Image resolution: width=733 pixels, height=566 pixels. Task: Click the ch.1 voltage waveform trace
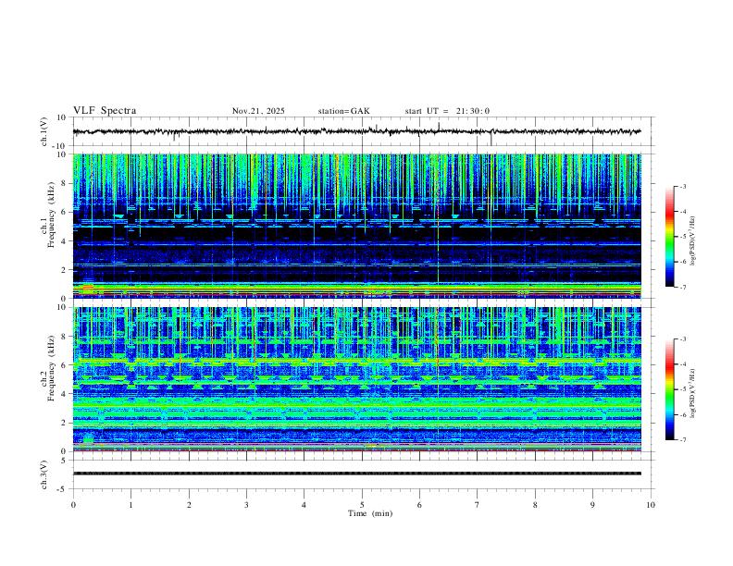coord(356,131)
